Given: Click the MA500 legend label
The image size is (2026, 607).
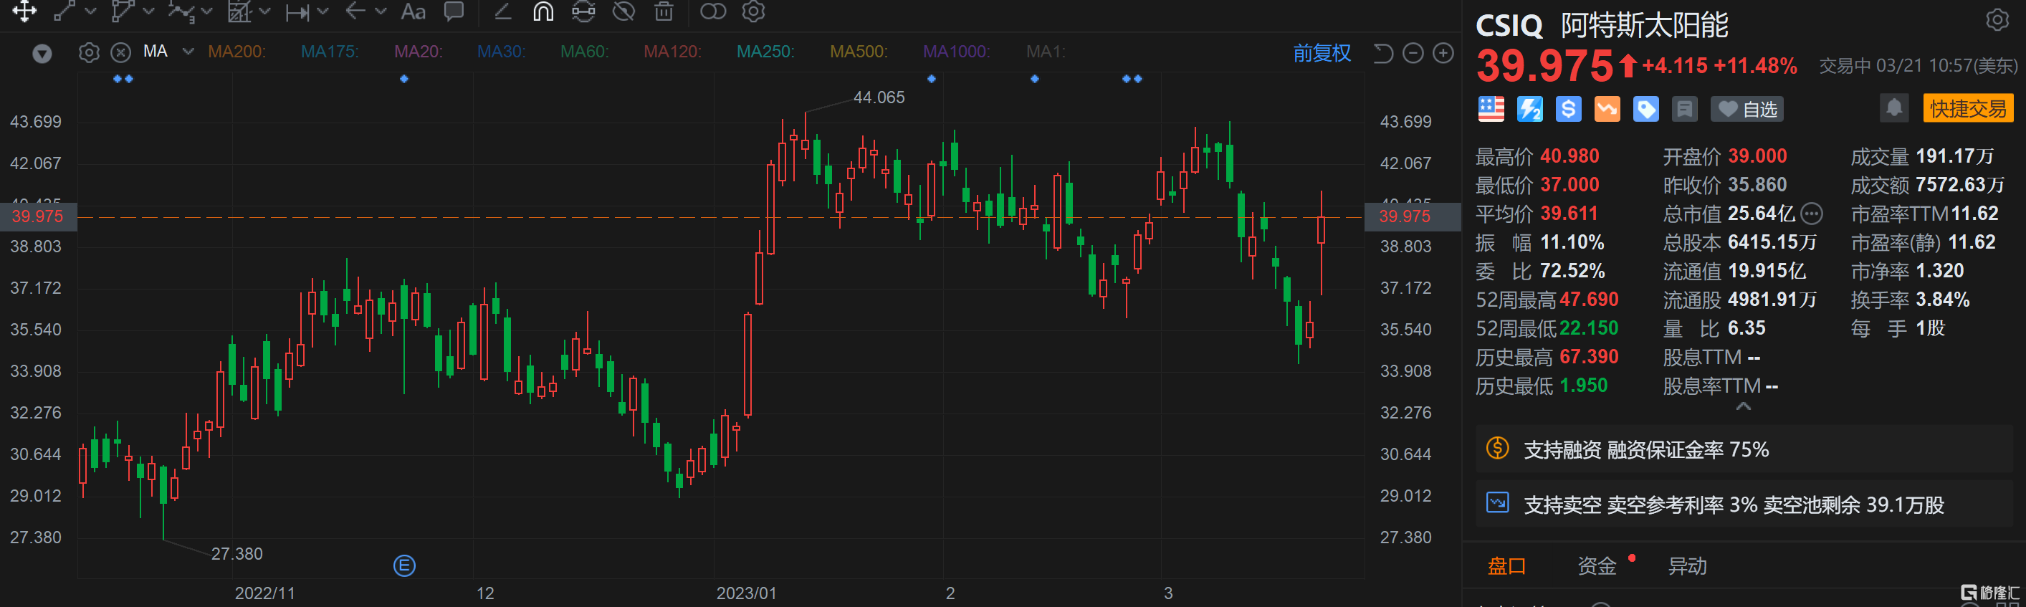Looking at the screenshot, I should [859, 52].
